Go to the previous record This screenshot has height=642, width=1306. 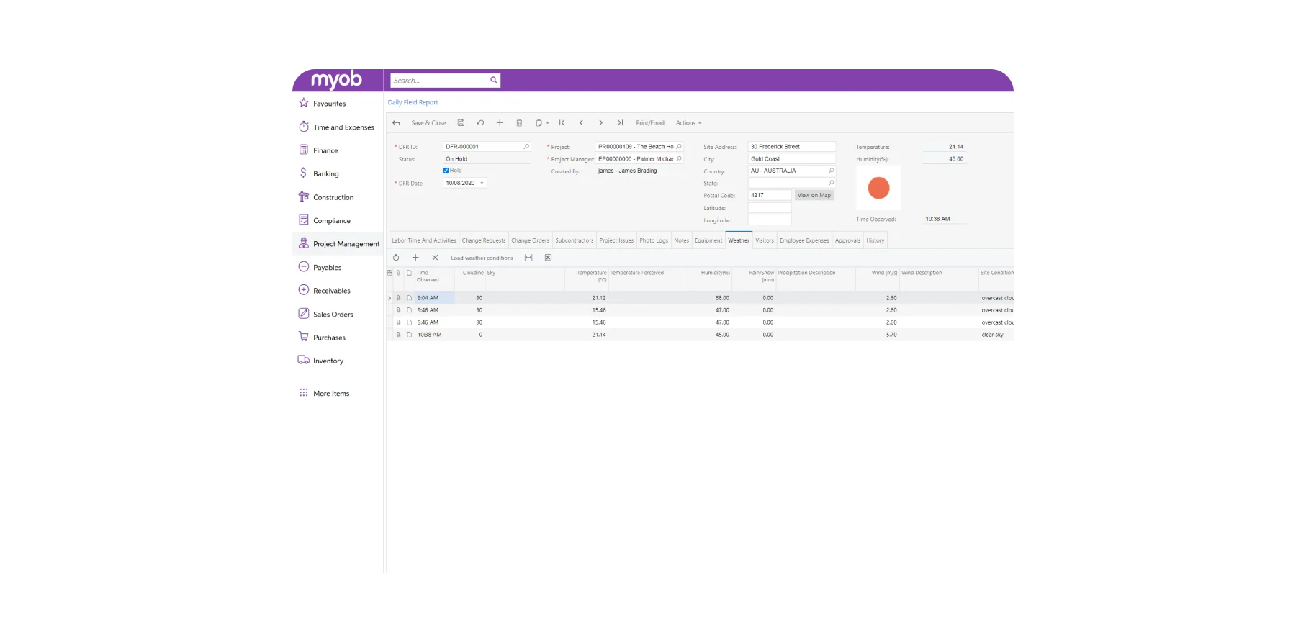581,123
